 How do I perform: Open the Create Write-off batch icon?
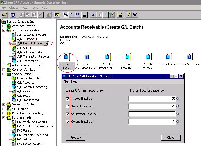[x=148, y=61]
